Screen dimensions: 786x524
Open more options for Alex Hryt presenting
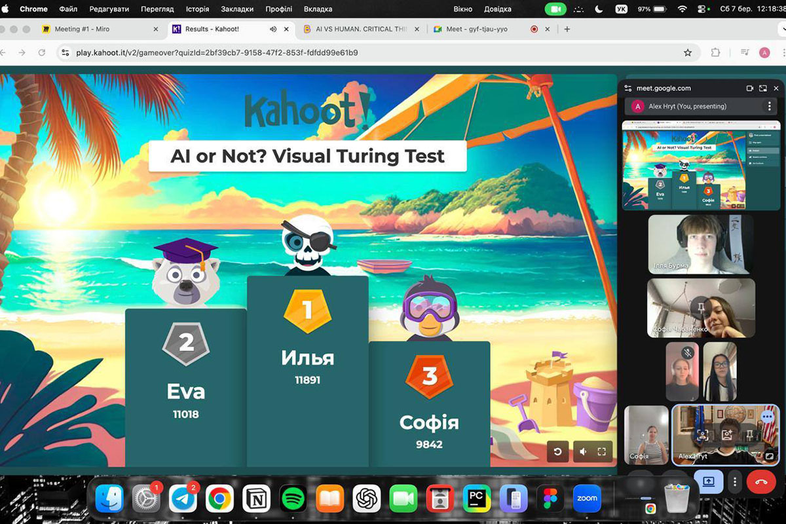point(770,106)
